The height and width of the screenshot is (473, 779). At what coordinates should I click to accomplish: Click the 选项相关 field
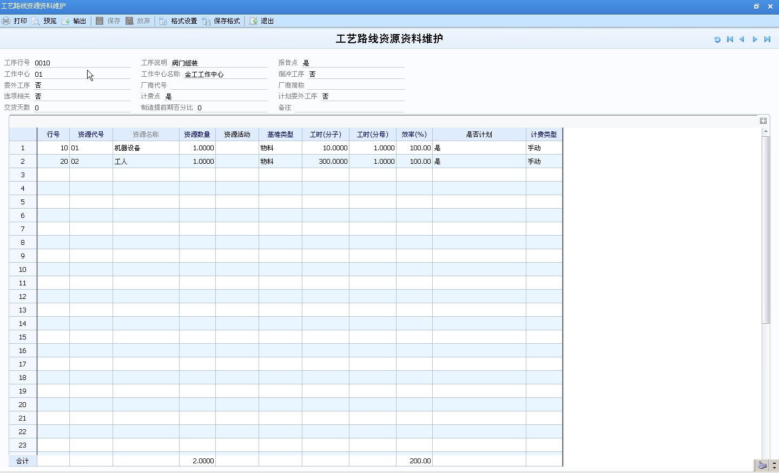(x=82, y=96)
